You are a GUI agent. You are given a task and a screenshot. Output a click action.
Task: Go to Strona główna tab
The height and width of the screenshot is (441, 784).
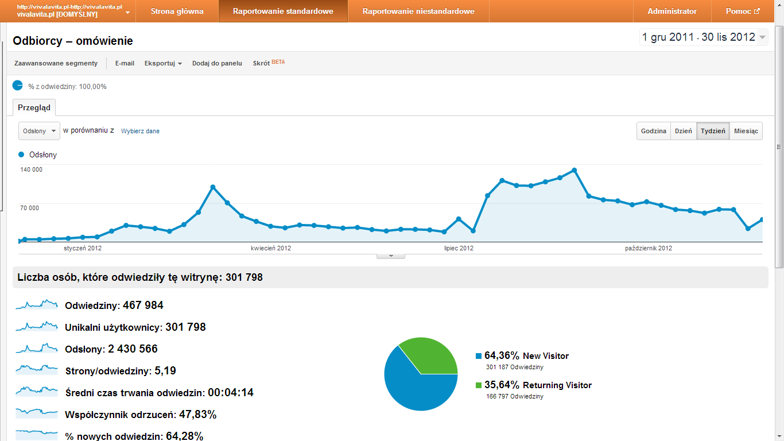tap(177, 11)
